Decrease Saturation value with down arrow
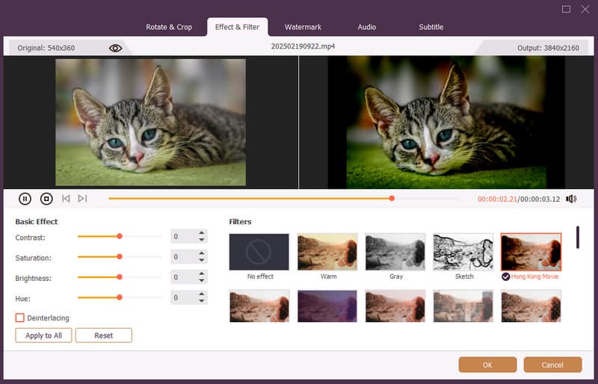This screenshot has height=384, width=598. [x=202, y=261]
